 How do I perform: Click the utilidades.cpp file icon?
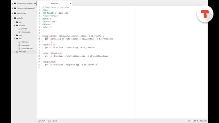coord(20,49)
